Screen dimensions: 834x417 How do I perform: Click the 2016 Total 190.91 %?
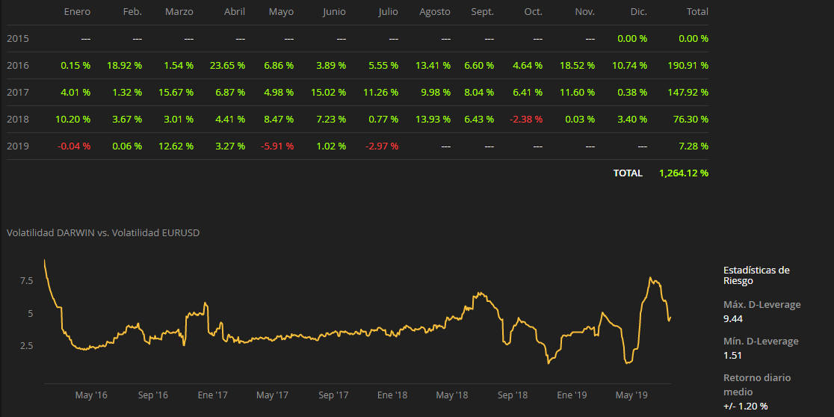[x=688, y=66]
